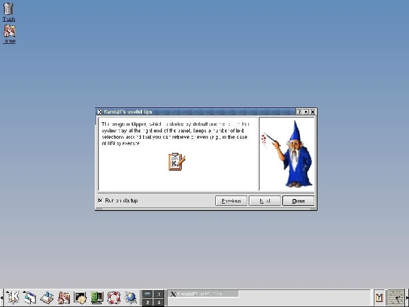
Task: Go to the Previous tip
Action: 231,201
